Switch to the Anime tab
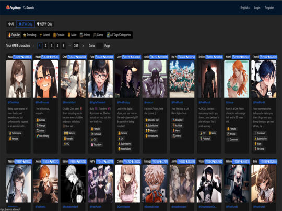Screen dimensions: 282x211 point(85,35)
